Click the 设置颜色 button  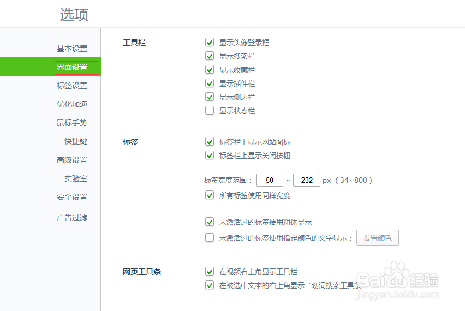click(x=377, y=238)
